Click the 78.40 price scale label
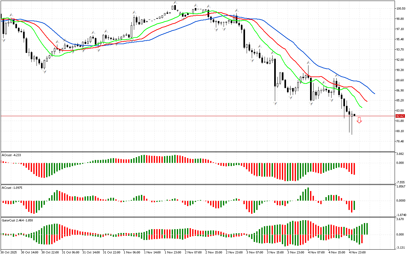 point(401,141)
